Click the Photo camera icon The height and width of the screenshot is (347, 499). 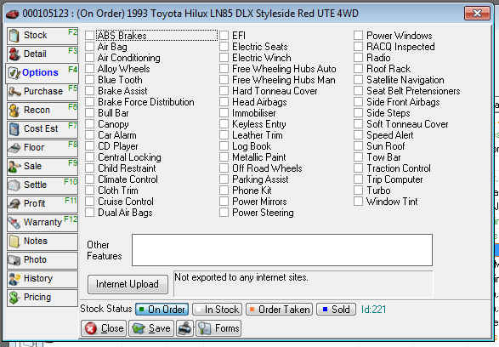coord(14,260)
